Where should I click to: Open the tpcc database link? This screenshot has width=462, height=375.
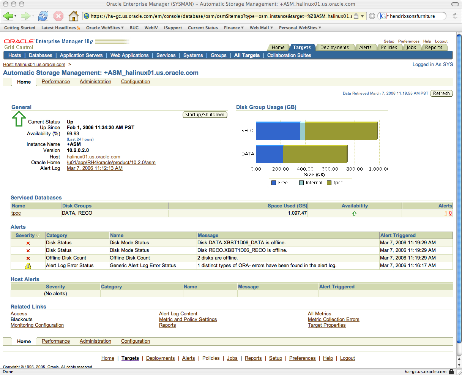(16, 213)
